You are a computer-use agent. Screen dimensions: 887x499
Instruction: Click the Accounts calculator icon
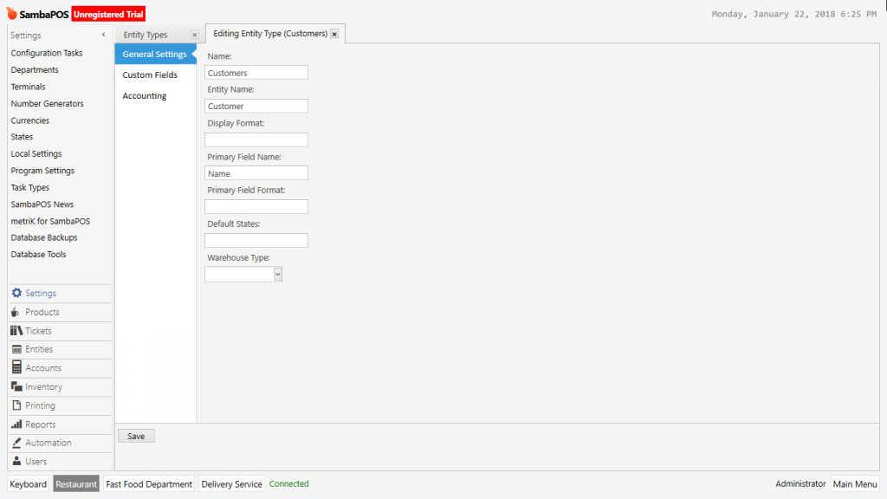click(x=16, y=367)
